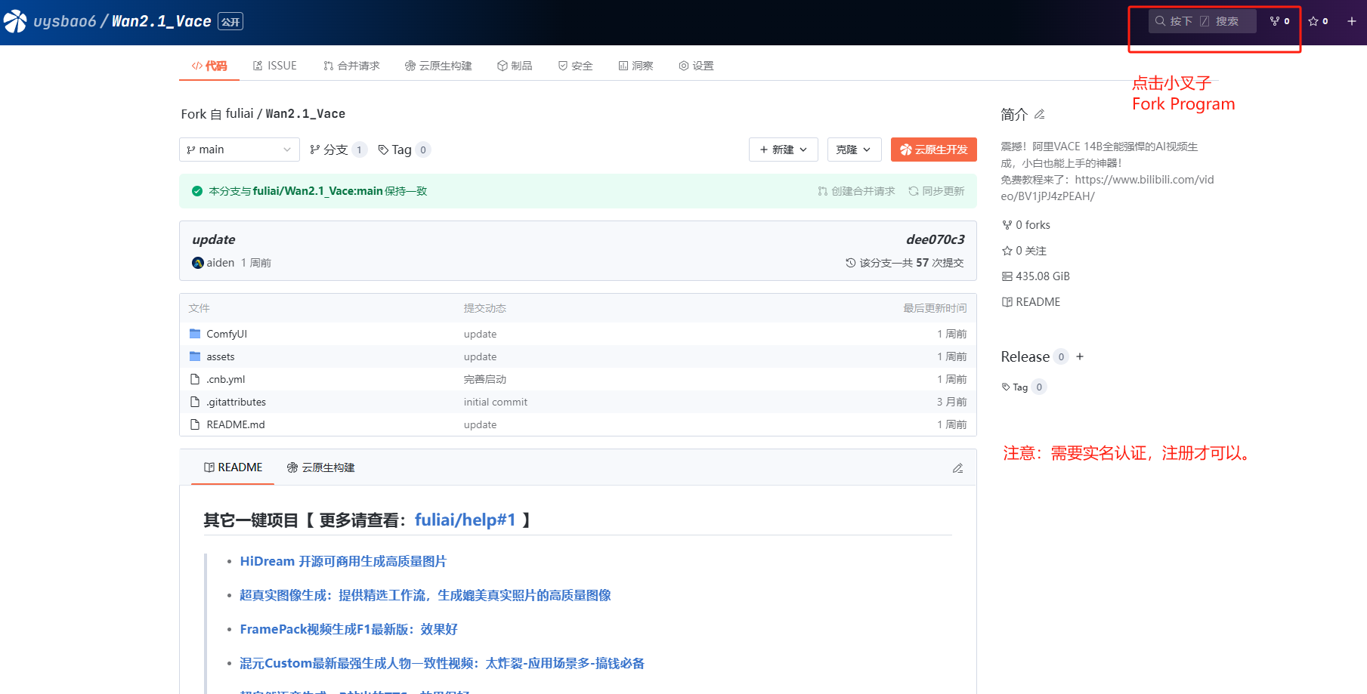Expand the 克隆 dropdown
The image size is (1367, 694).
pyautogui.click(x=854, y=150)
